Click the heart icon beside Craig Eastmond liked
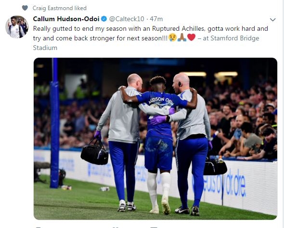 (25, 8)
